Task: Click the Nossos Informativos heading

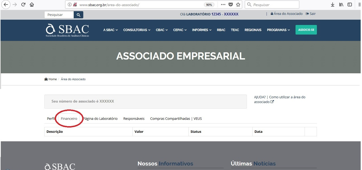Action: click(165, 164)
